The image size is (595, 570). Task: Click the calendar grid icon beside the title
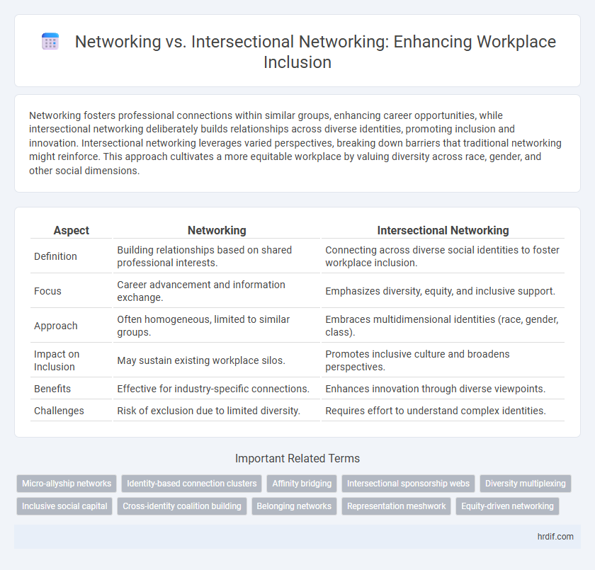[50, 41]
